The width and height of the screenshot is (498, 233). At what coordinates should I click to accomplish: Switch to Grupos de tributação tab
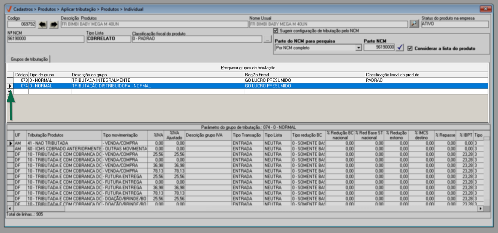click(x=29, y=59)
